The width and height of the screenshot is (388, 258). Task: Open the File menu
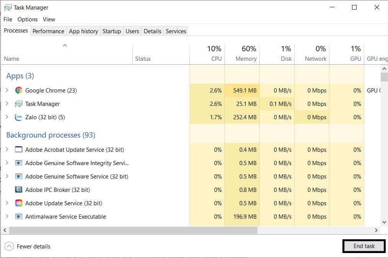pos(8,19)
